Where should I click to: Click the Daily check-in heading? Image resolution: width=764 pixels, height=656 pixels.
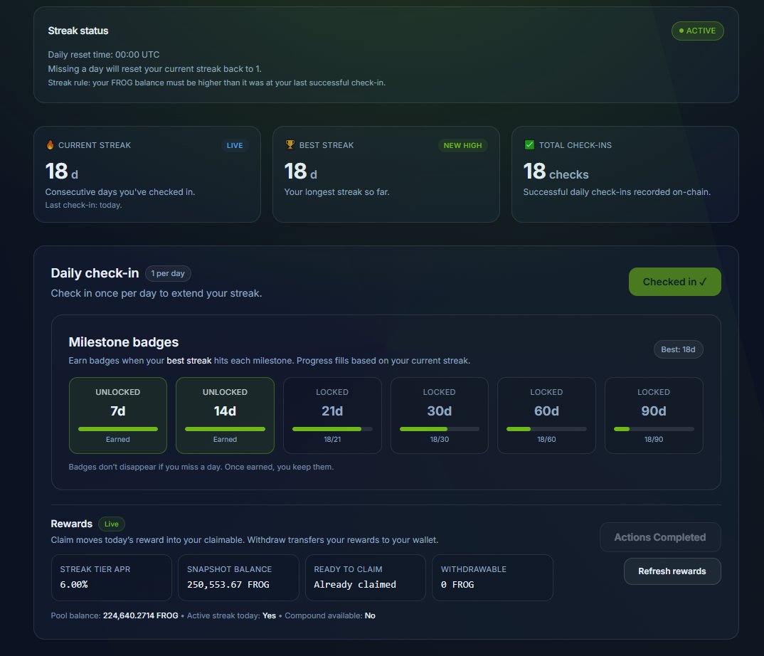(95, 273)
